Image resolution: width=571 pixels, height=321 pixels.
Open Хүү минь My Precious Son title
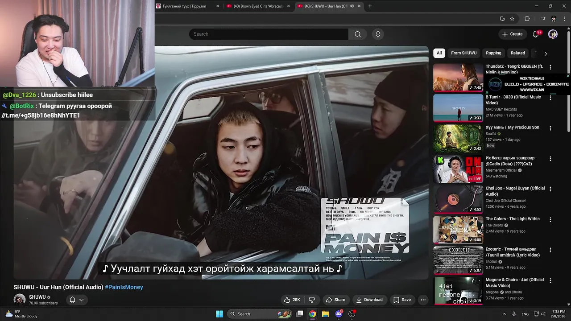tap(513, 128)
